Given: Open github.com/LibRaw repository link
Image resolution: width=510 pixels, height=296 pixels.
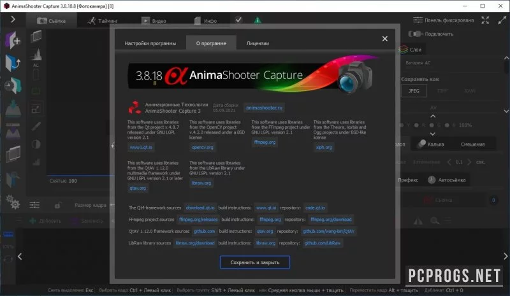Looking at the screenshot, I should pyautogui.click(x=323, y=243).
